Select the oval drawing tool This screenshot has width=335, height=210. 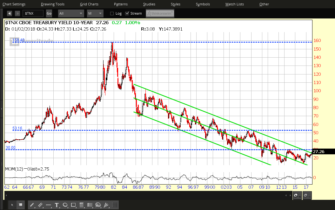[65, 205]
